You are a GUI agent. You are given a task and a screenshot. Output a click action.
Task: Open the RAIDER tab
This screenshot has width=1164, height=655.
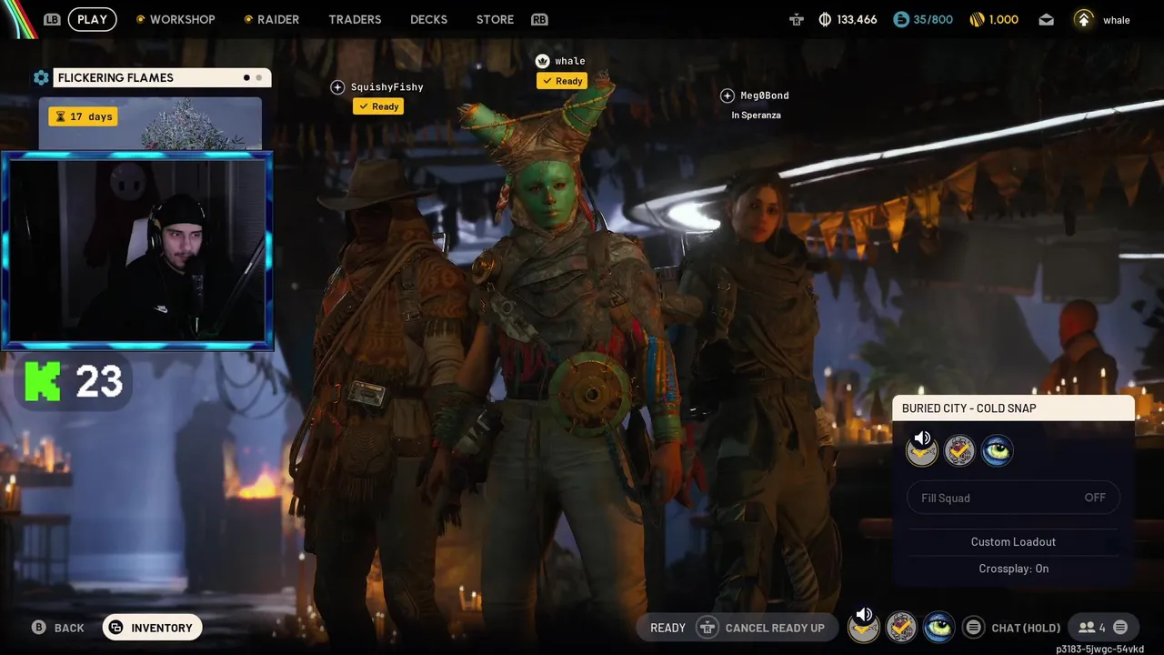click(x=271, y=19)
